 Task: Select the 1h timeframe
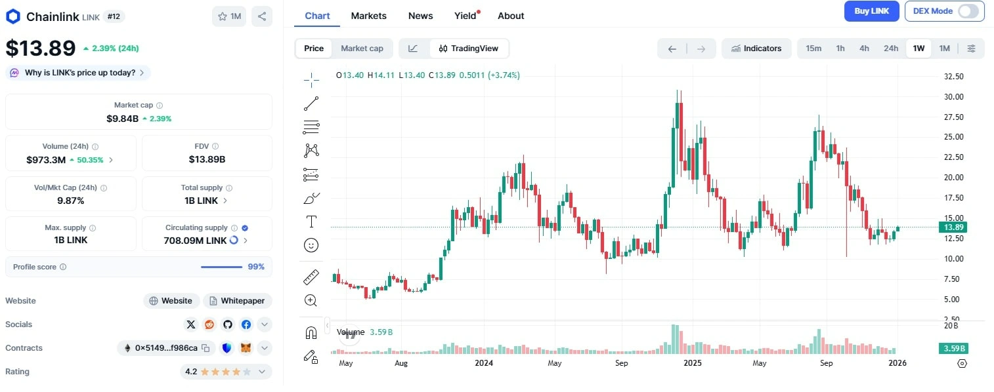point(840,49)
